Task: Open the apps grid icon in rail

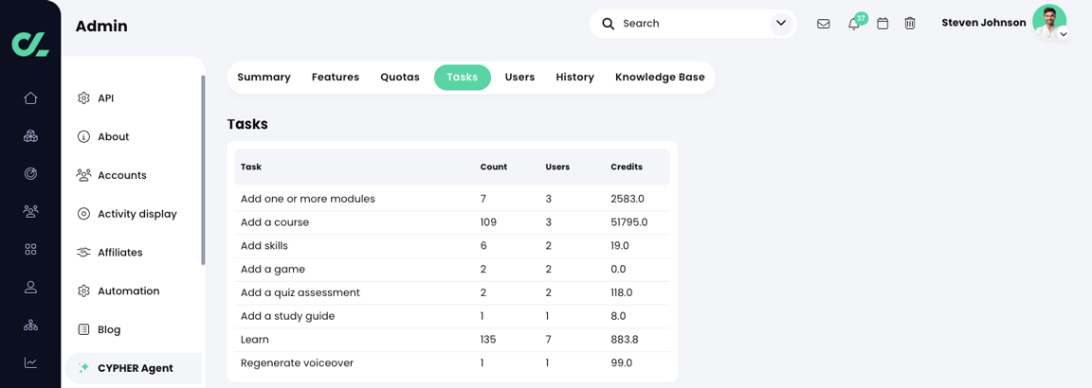Action: tap(30, 249)
